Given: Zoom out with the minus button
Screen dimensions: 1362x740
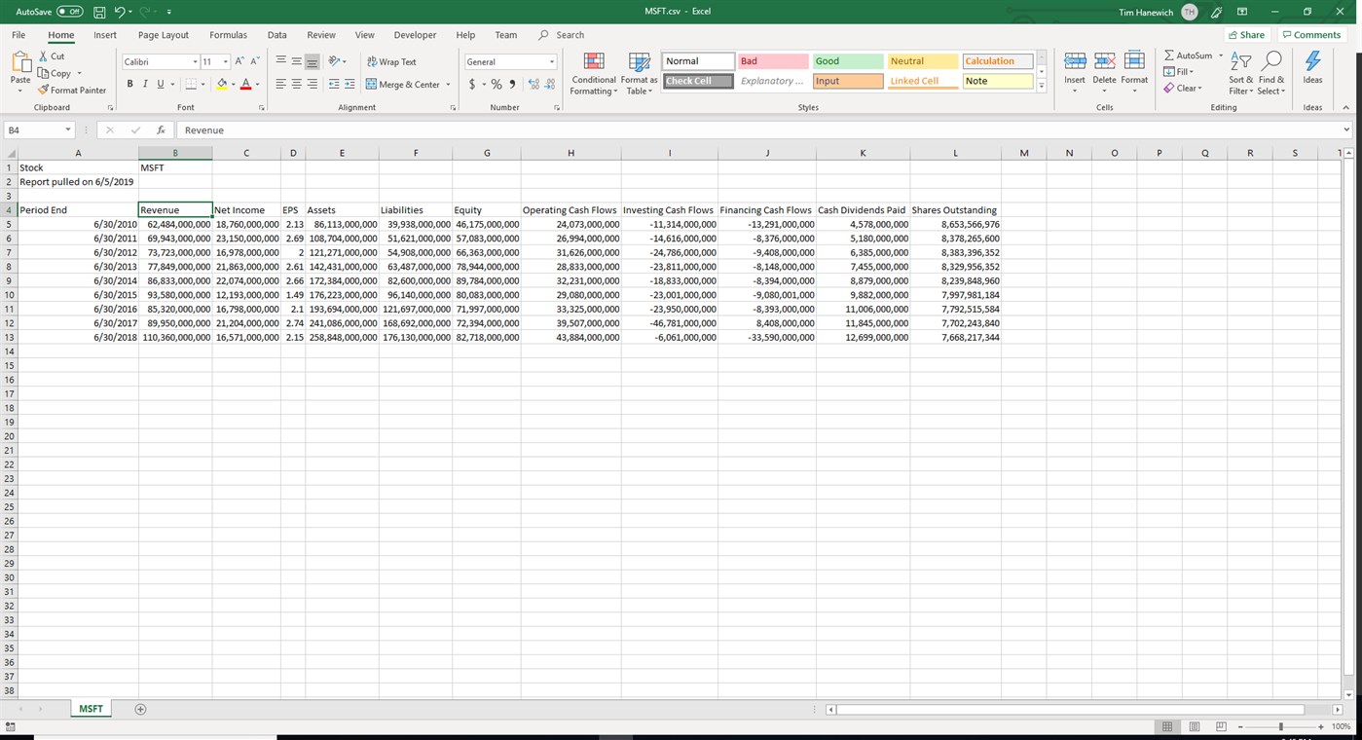Looking at the screenshot, I should (1241, 727).
